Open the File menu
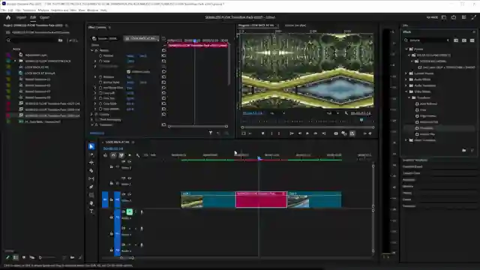Image resolution: width=480 pixels, height=270 pixels. (x=4, y=10)
